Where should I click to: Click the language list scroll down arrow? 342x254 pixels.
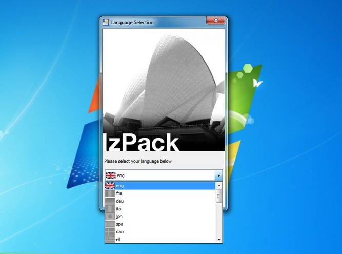click(219, 240)
